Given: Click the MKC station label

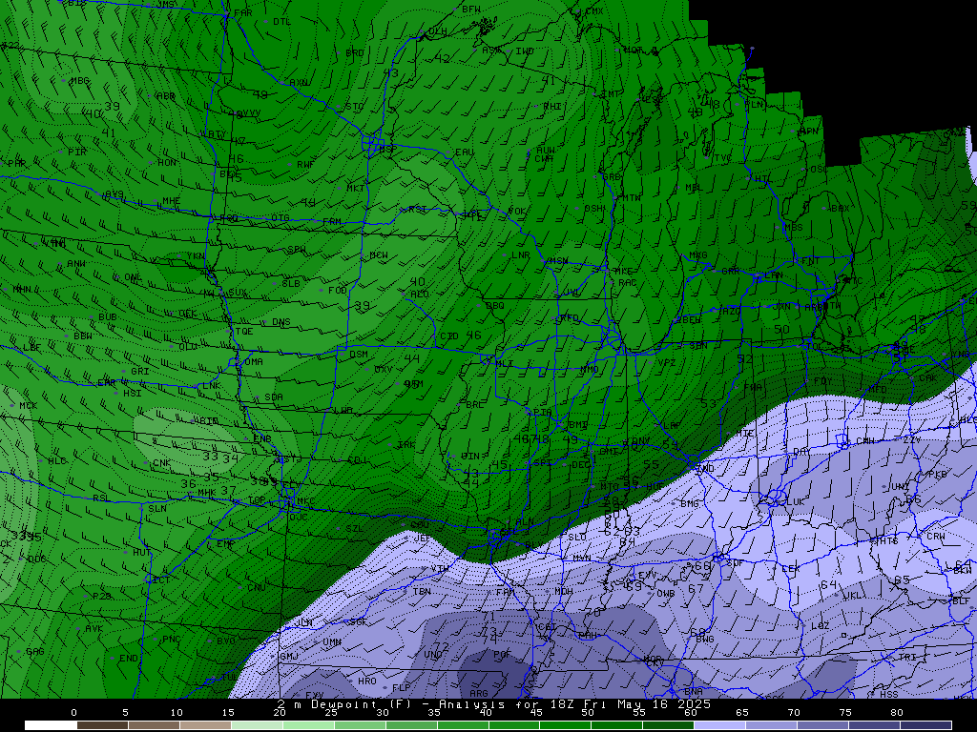Looking at the screenshot, I should [x=305, y=501].
